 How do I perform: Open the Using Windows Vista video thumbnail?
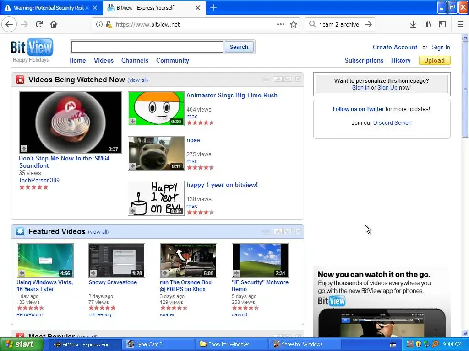(45, 260)
